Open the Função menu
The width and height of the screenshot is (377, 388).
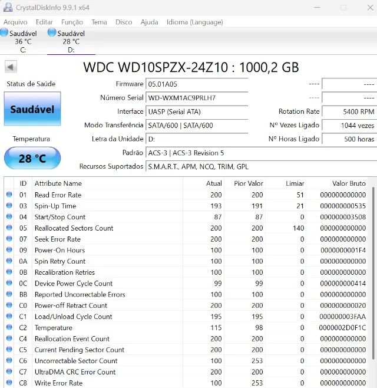(x=72, y=22)
